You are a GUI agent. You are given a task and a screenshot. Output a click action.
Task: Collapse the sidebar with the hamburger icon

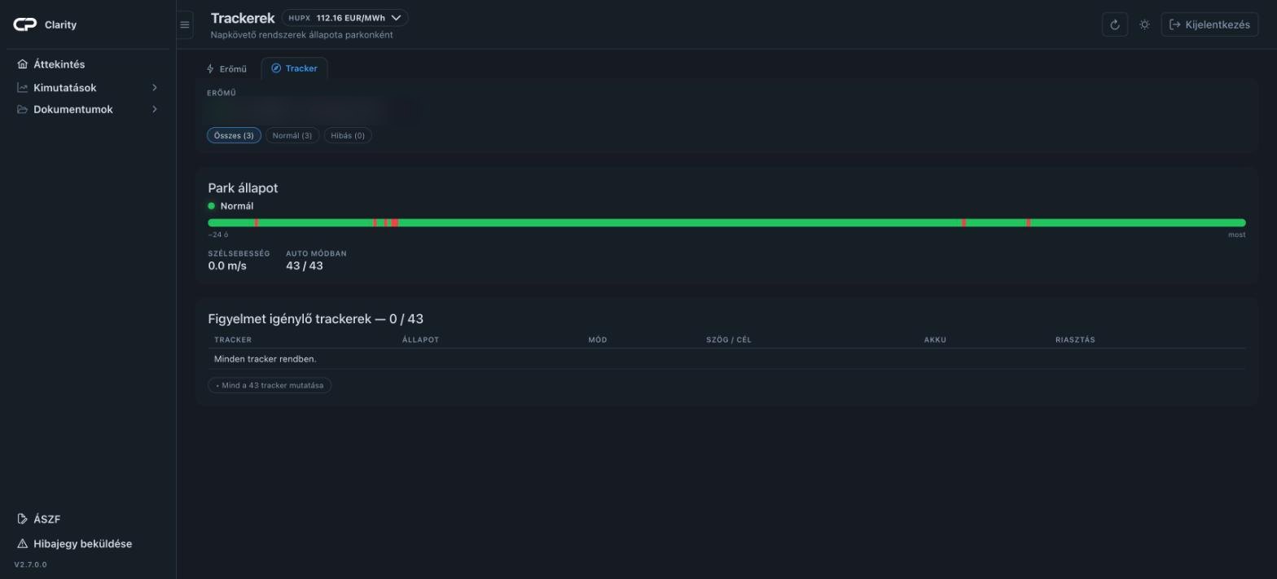(x=185, y=24)
